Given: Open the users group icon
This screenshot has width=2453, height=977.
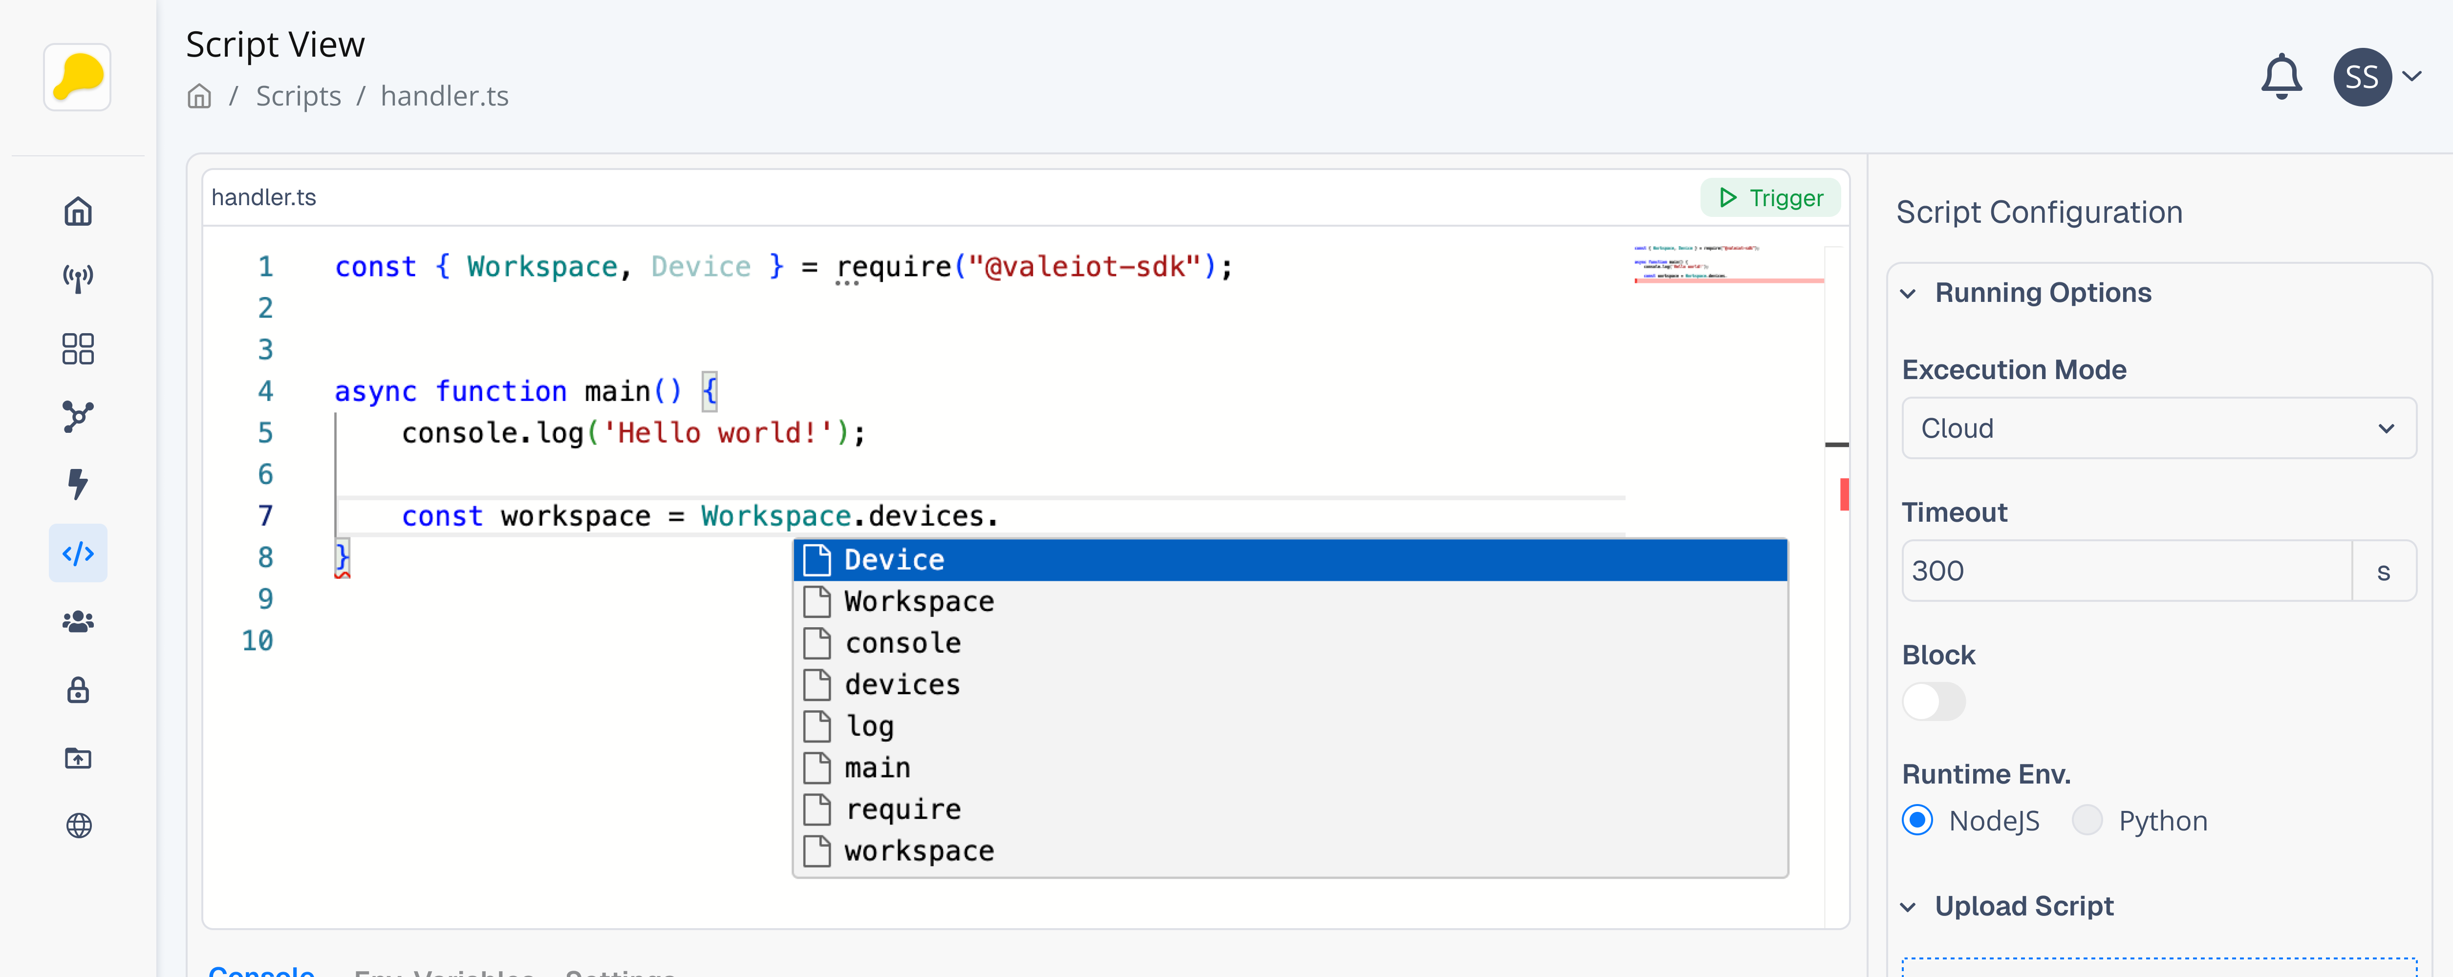Looking at the screenshot, I should (78, 622).
